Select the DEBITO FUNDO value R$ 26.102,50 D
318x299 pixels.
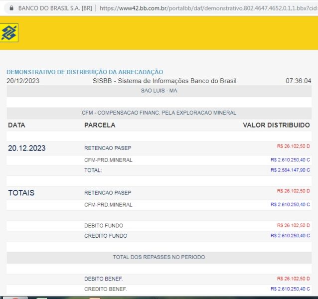click(x=294, y=225)
